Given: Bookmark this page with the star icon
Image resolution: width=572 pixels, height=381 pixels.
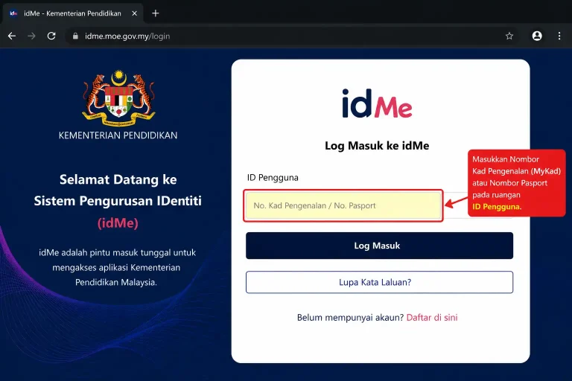Looking at the screenshot, I should pyautogui.click(x=509, y=36).
